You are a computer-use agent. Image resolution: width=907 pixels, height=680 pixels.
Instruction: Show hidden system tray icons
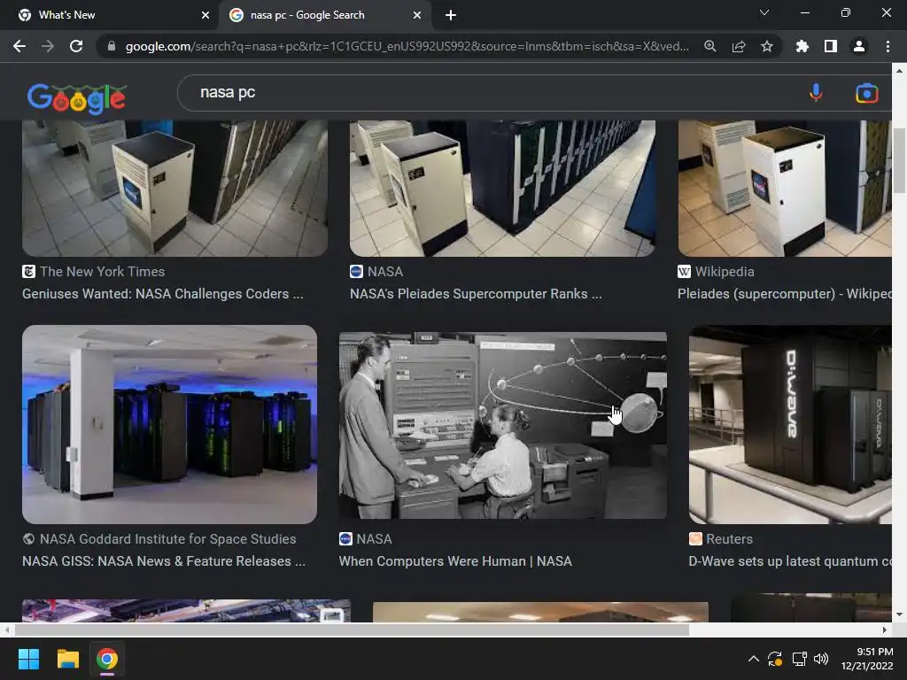click(x=753, y=659)
